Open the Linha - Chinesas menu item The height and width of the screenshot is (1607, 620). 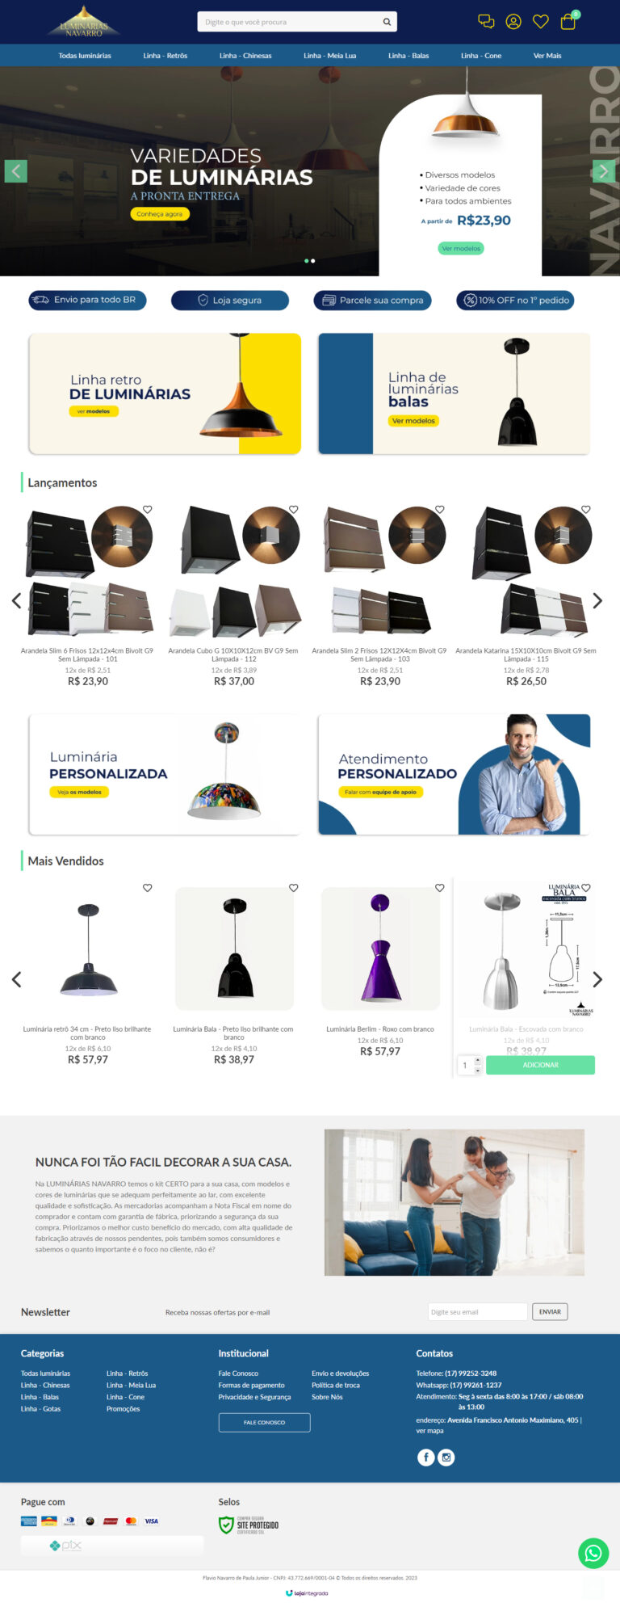245,56
